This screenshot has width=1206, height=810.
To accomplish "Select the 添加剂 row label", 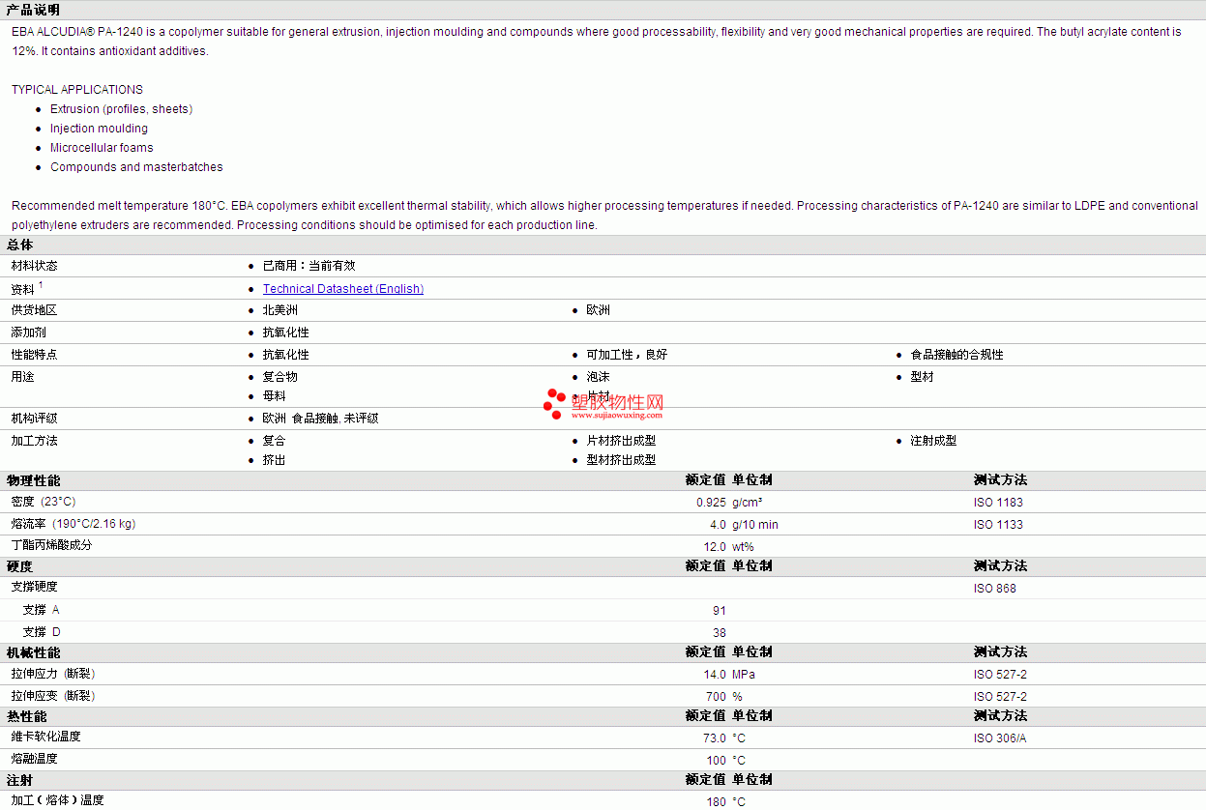I will point(28,333).
